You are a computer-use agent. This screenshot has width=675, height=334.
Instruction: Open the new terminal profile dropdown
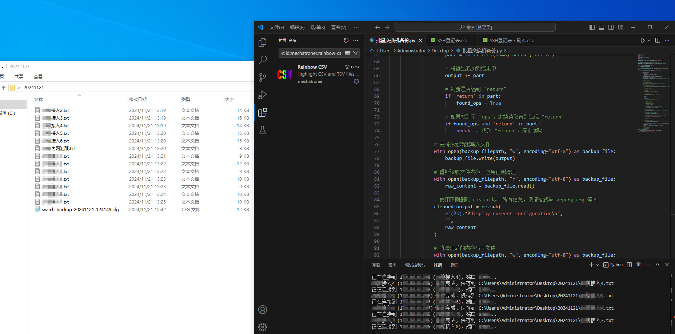point(598,265)
